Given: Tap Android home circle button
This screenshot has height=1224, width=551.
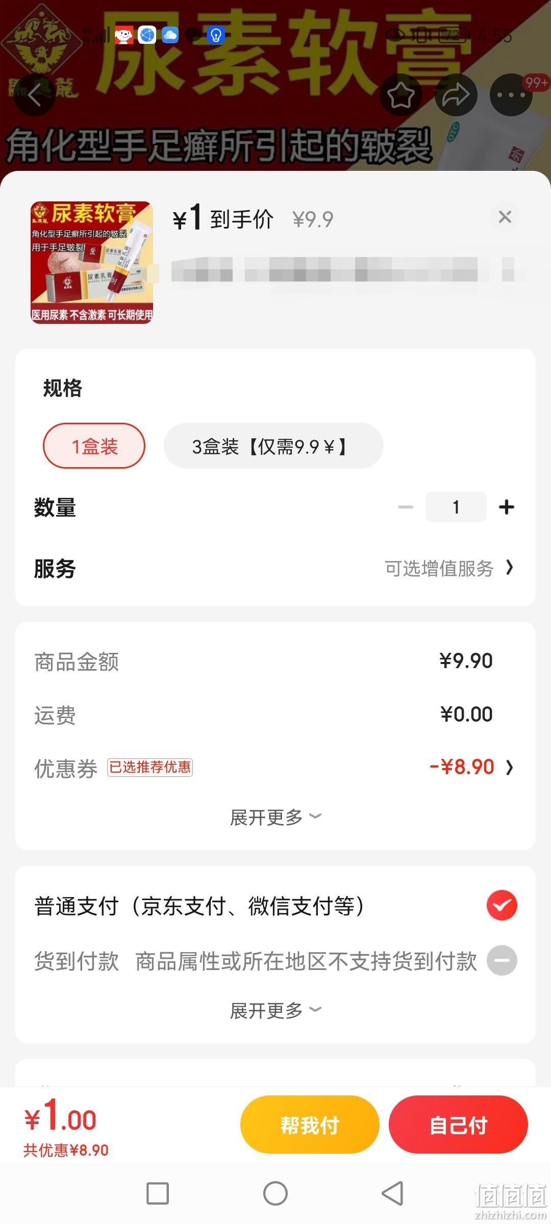Looking at the screenshot, I should coord(275,1193).
